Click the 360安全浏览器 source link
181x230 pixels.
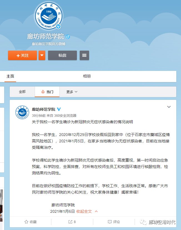coord(65,116)
